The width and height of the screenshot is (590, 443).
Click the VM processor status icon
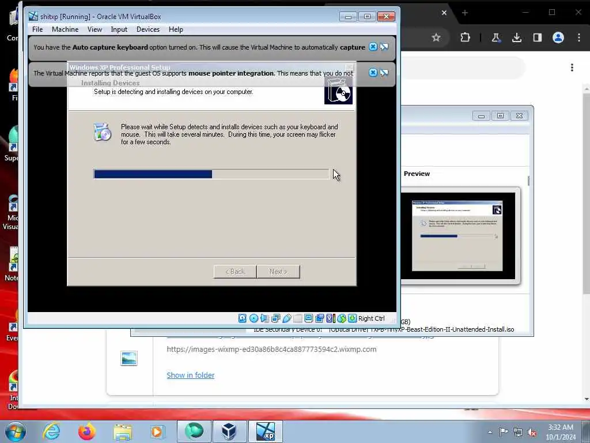coord(330,318)
